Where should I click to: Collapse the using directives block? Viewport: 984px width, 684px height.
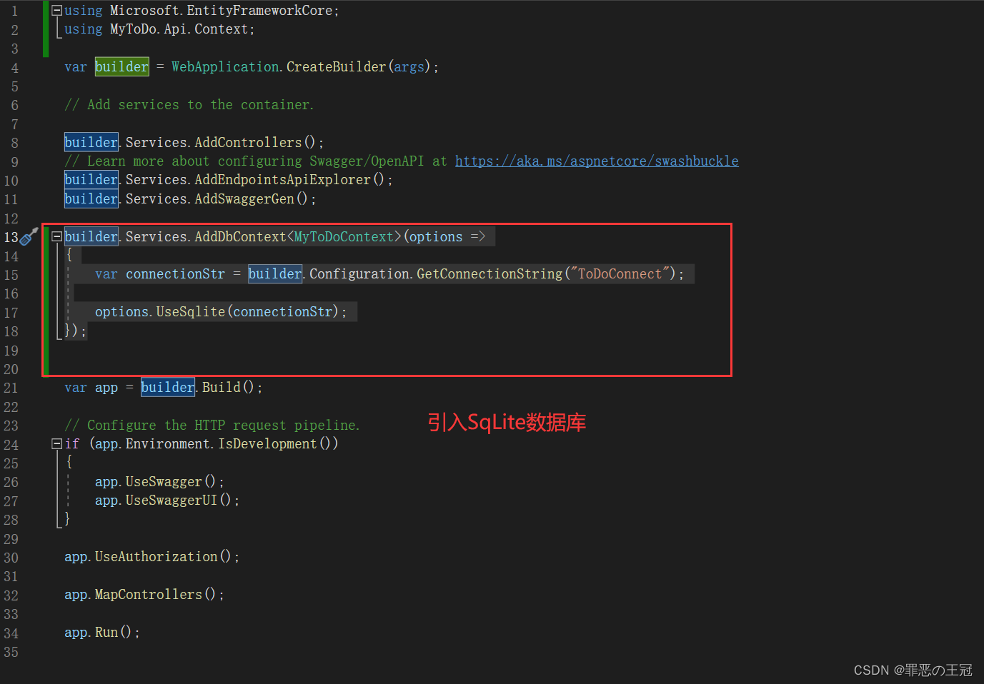click(x=56, y=11)
